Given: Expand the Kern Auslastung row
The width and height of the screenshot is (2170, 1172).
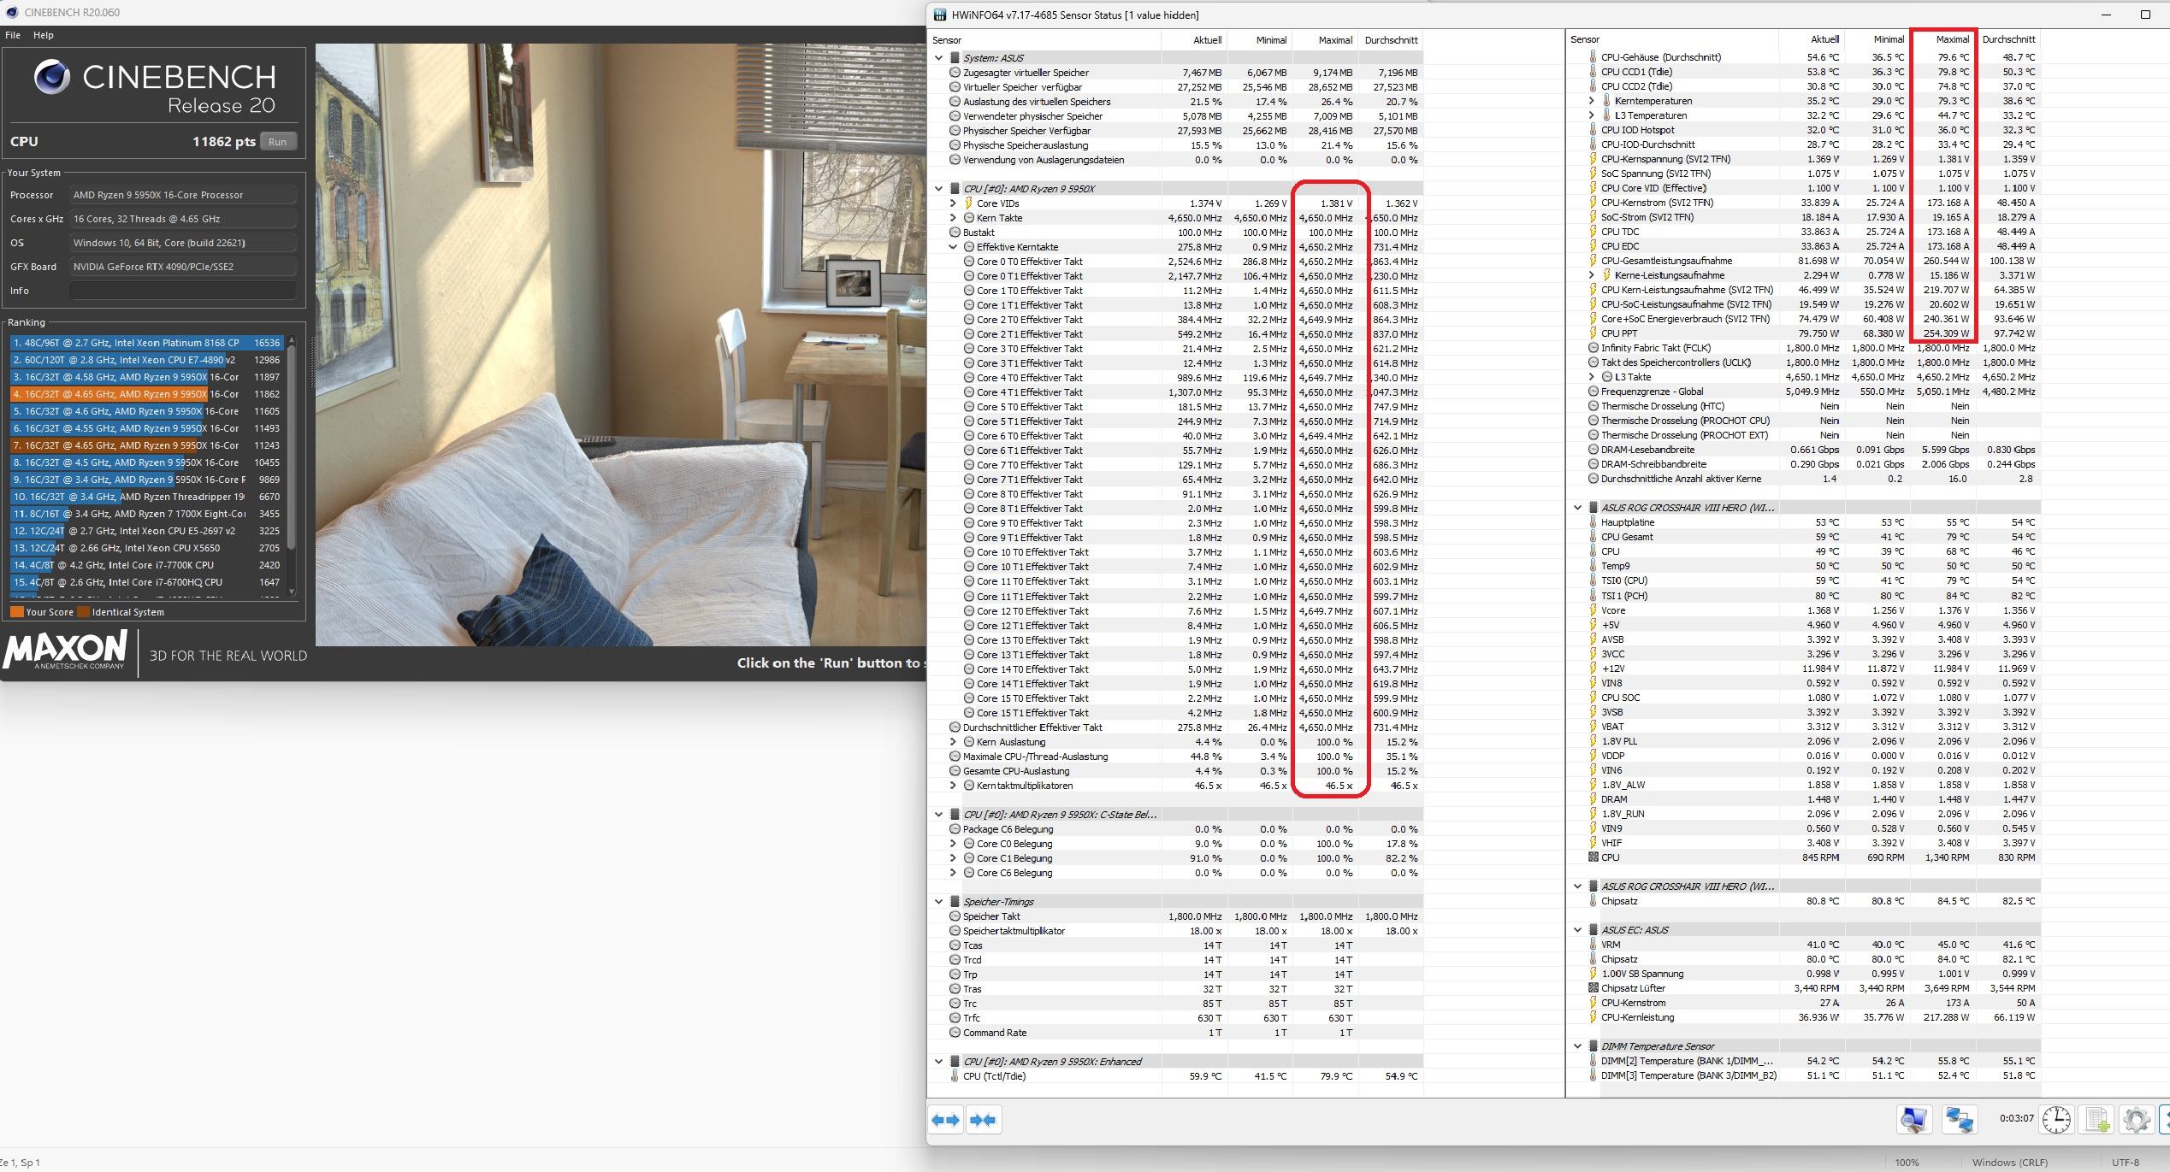Looking at the screenshot, I should pos(953,742).
